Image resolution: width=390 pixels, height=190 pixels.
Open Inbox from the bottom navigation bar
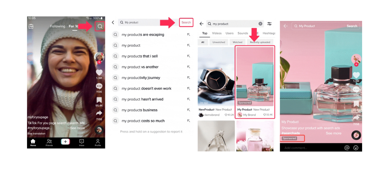(82, 141)
